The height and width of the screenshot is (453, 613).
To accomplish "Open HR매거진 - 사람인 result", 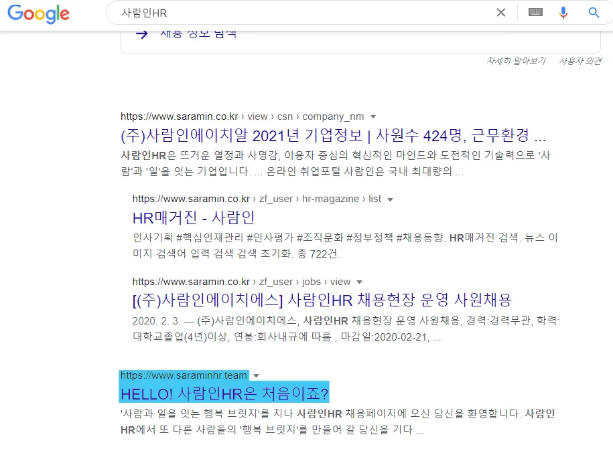I will click(x=194, y=218).
